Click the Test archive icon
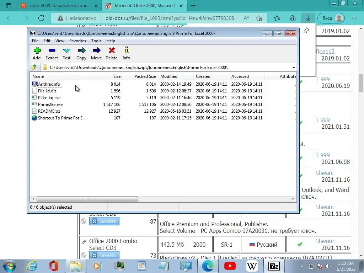 [66, 53]
